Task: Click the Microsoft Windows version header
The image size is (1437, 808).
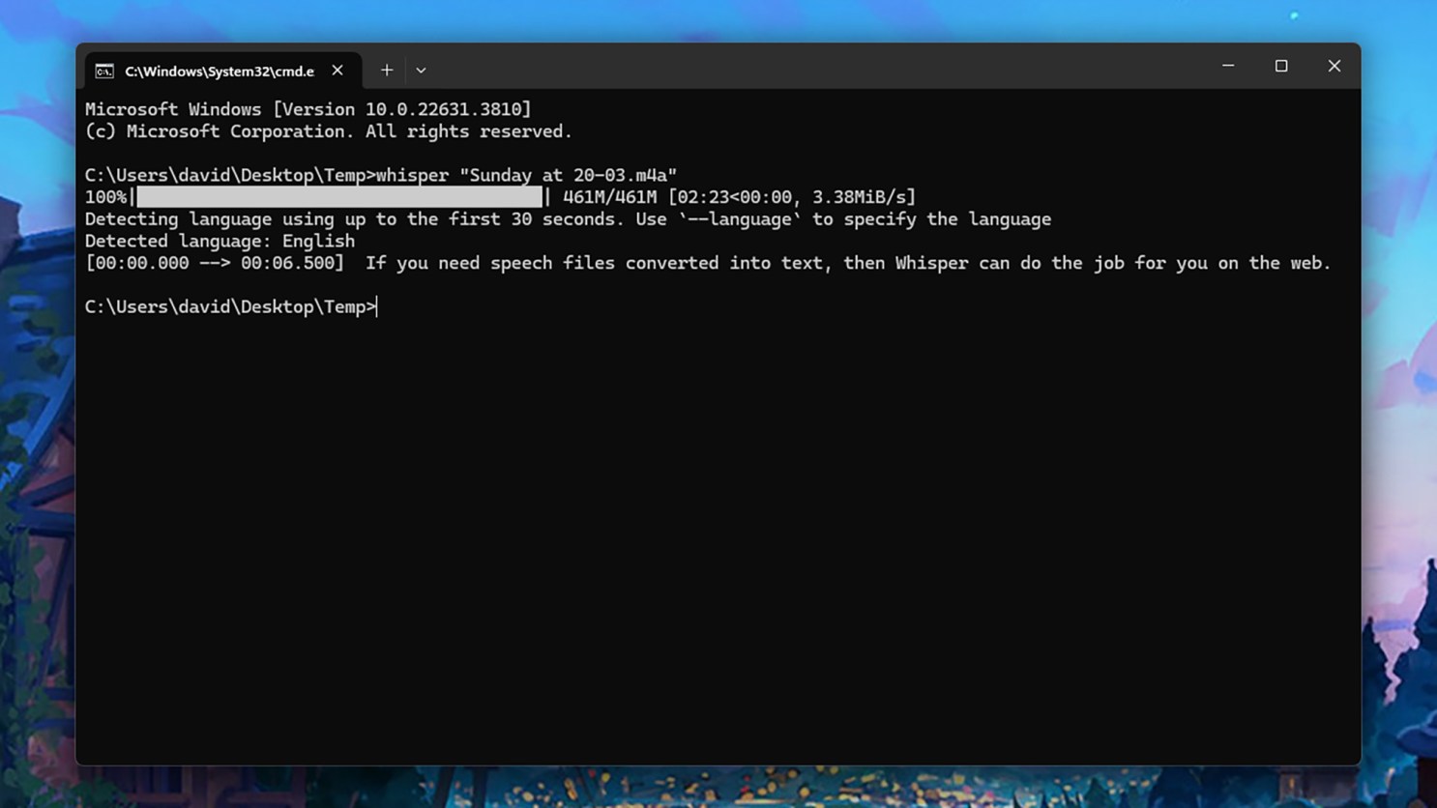Action: [x=308, y=109]
